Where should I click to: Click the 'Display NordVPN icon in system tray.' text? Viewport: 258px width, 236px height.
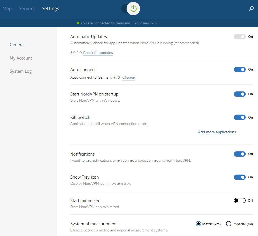click(x=100, y=183)
